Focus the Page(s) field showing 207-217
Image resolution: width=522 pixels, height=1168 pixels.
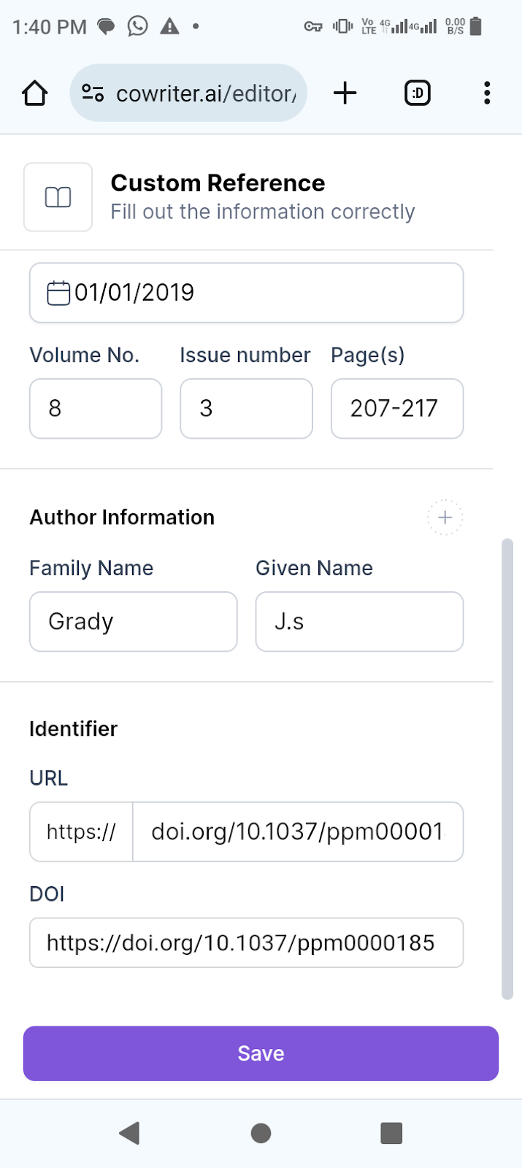(x=397, y=408)
